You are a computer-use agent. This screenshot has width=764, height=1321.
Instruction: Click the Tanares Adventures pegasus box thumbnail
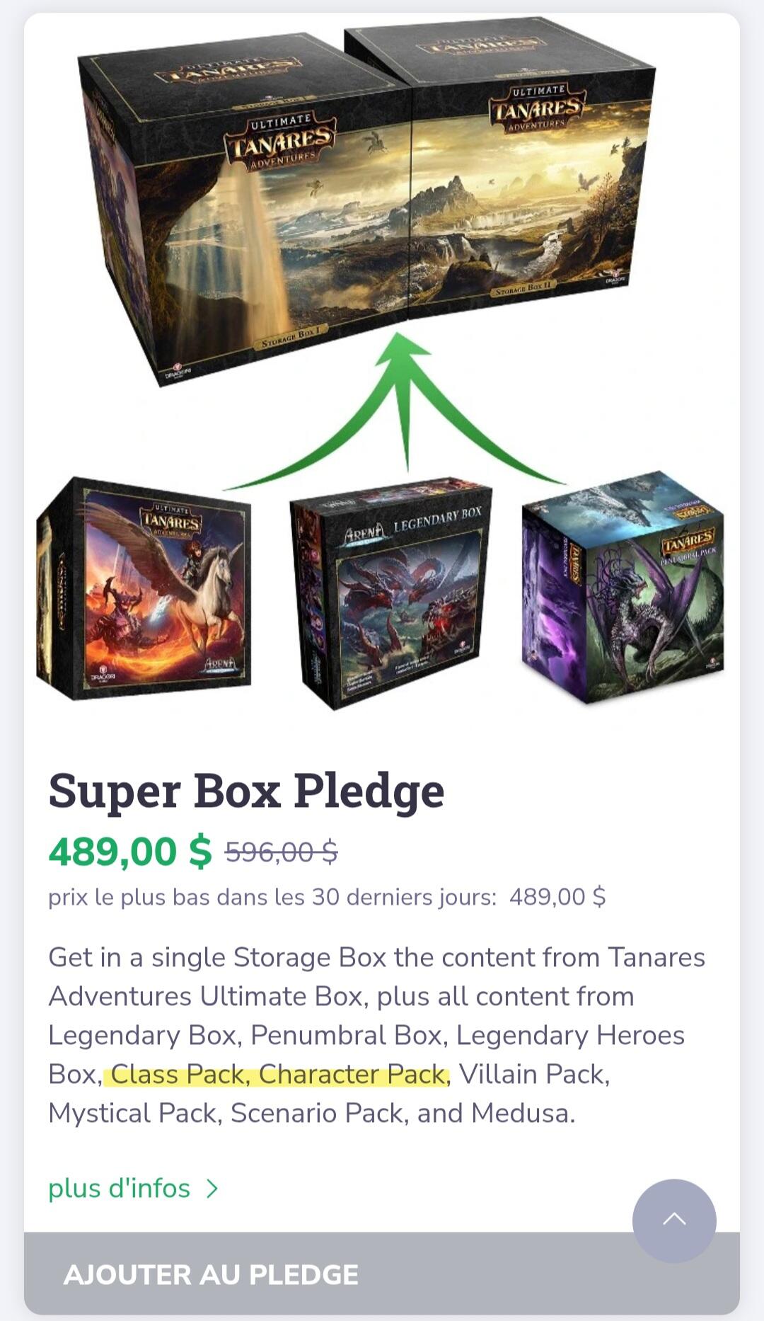point(144,589)
